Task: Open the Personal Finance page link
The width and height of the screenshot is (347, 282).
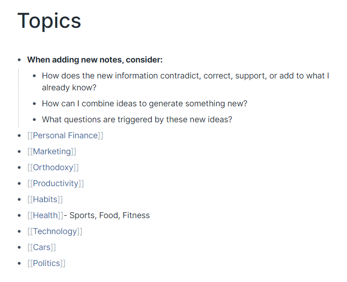Action: 65,136
